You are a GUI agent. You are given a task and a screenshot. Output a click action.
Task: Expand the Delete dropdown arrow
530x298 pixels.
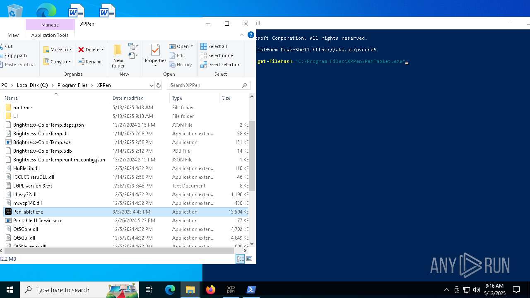pyautogui.click(x=102, y=50)
